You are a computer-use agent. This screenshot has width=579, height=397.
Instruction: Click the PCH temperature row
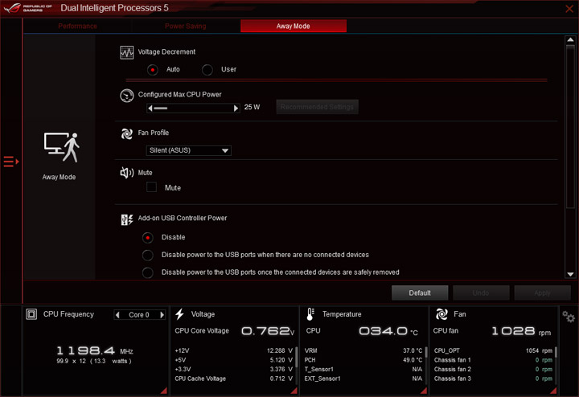click(363, 360)
